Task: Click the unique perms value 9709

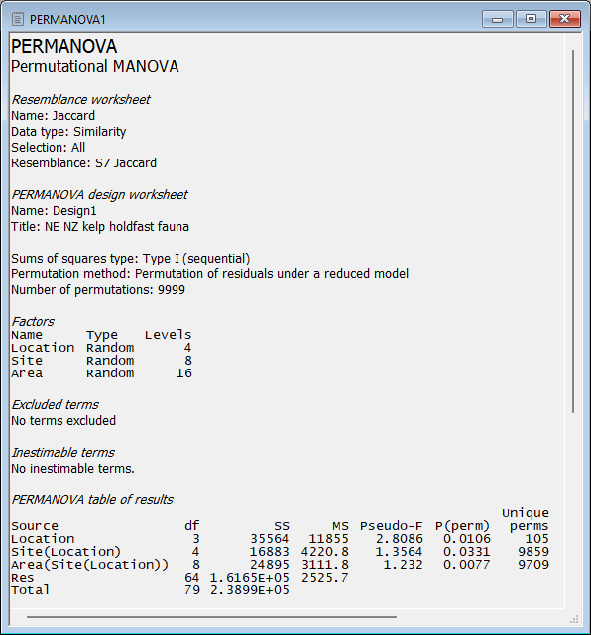Action: pyautogui.click(x=533, y=565)
